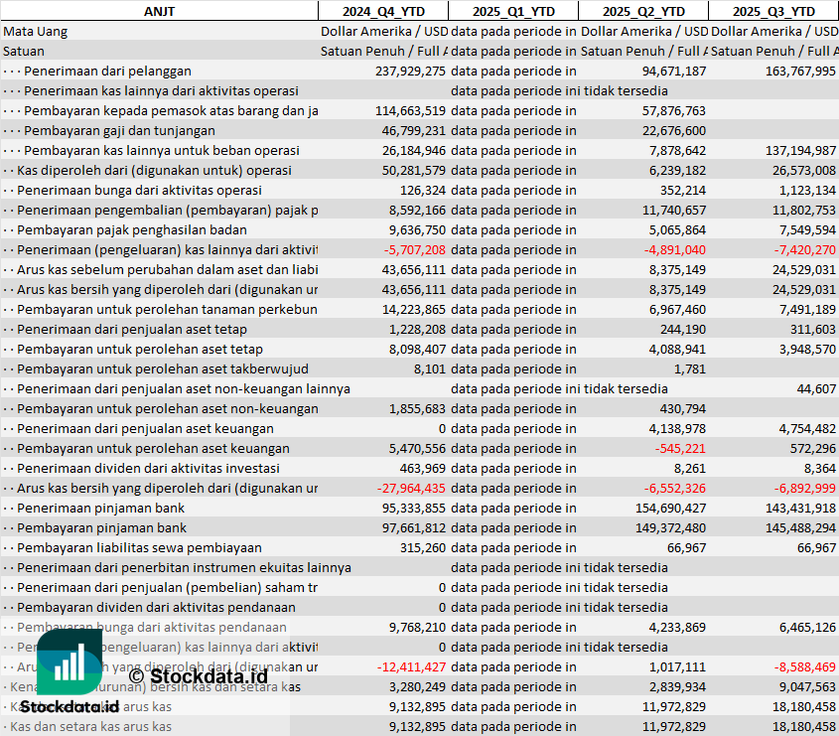This screenshot has width=839, height=736.
Task: Select the 2025_Q2_YTD column header
Action: (x=643, y=11)
